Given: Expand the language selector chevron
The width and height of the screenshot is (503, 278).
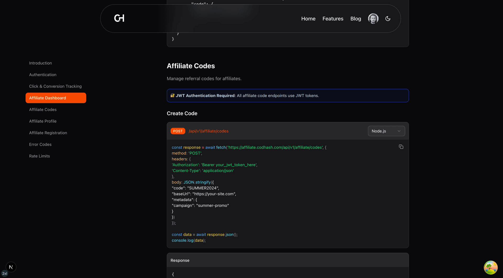Looking at the screenshot, I should coord(399,131).
